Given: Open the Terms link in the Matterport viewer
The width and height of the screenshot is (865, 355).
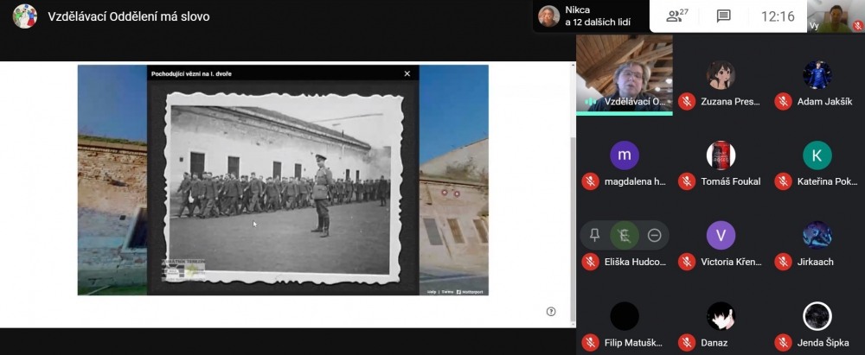Looking at the screenshot, I should click(x=447, y=292).
